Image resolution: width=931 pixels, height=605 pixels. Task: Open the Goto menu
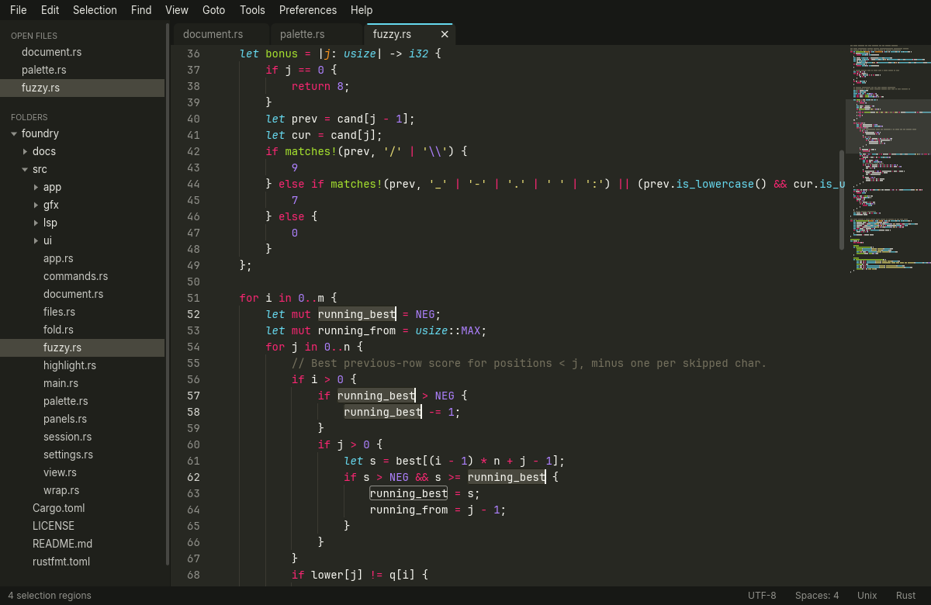[x=213, y=10]
